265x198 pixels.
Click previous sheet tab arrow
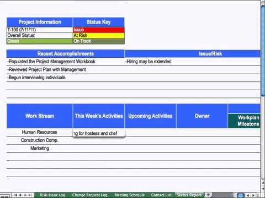(20, 195)
